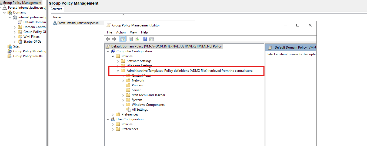Screen dimensions: 367x146
Task: Click the Computer Configuration computer icon
Action: pos(113,51)
